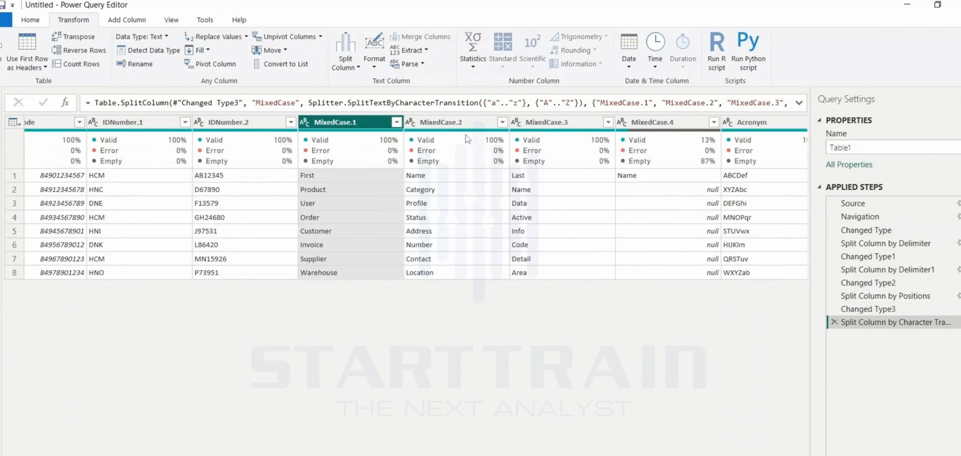Screen dimensions: 961x456
Task: Switch to the Add Column tab
Action: coord(127,20)
